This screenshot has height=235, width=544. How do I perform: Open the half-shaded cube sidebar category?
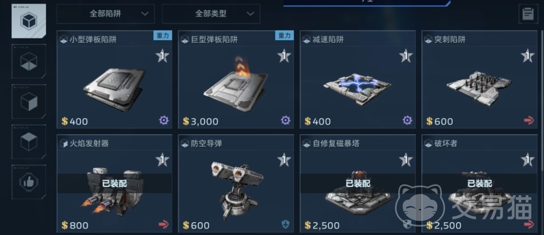[29, 101]
